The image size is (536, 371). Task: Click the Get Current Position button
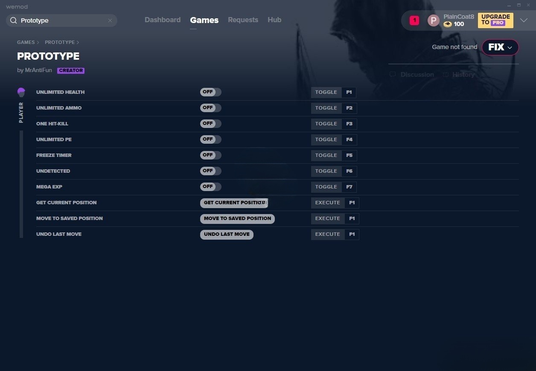pyautogui.click(x=234, y=203)
